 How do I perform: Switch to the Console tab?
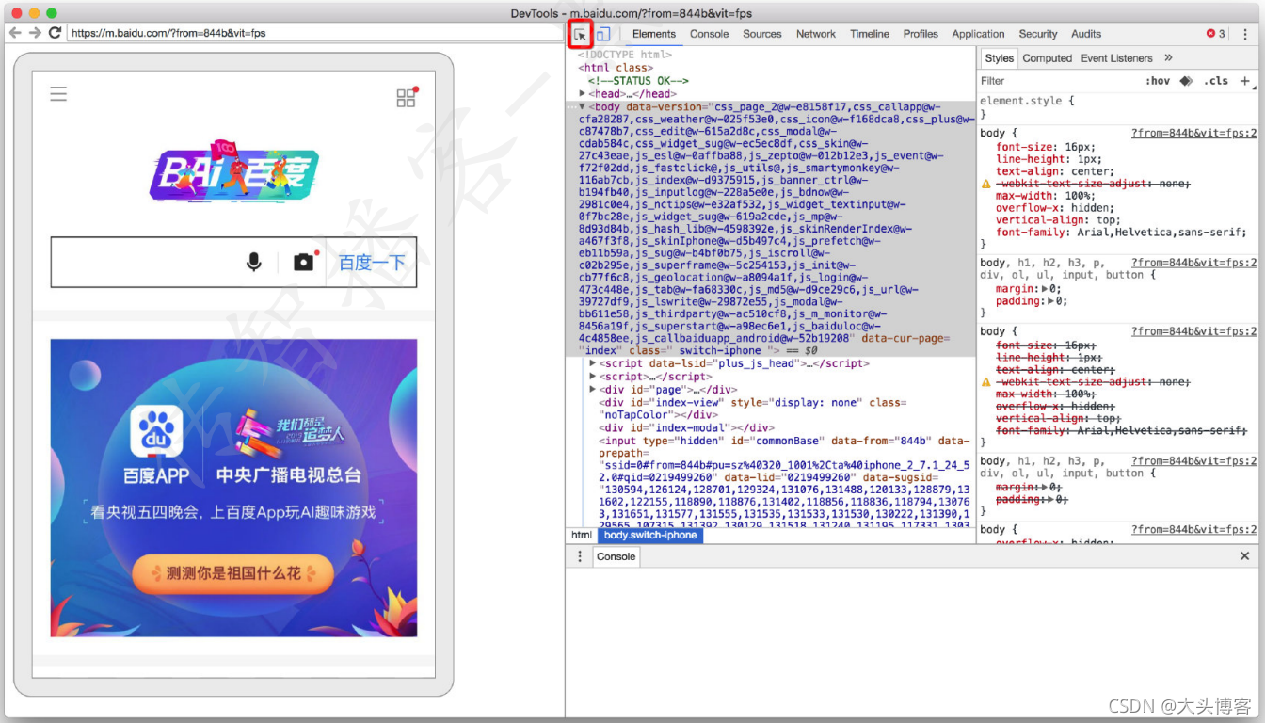pyautogui.click(x=709, y=34)
